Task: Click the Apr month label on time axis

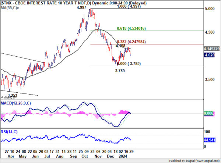Action: (11, 156)
